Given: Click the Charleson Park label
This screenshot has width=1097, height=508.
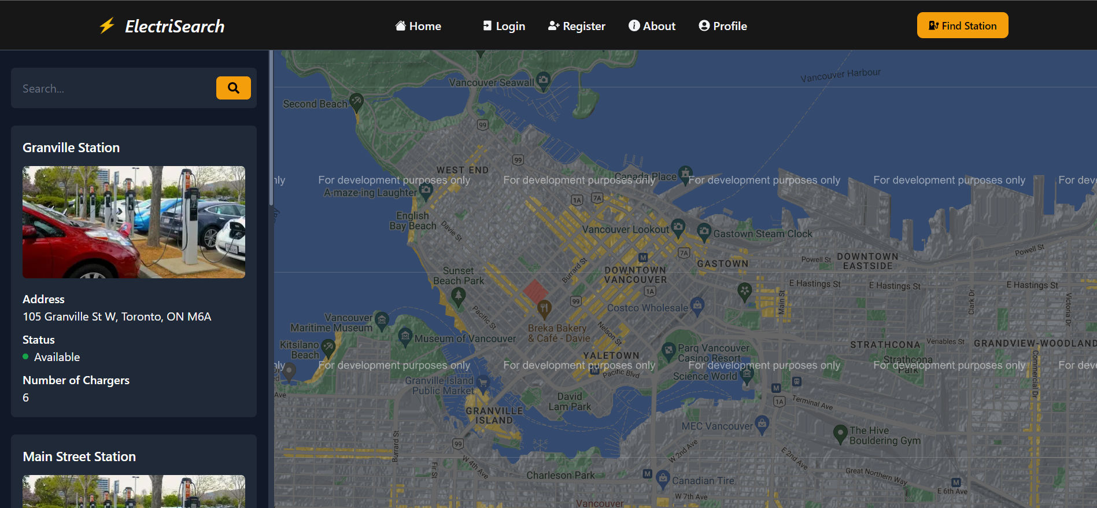Looking at the screenshot, I should (560, 475).
